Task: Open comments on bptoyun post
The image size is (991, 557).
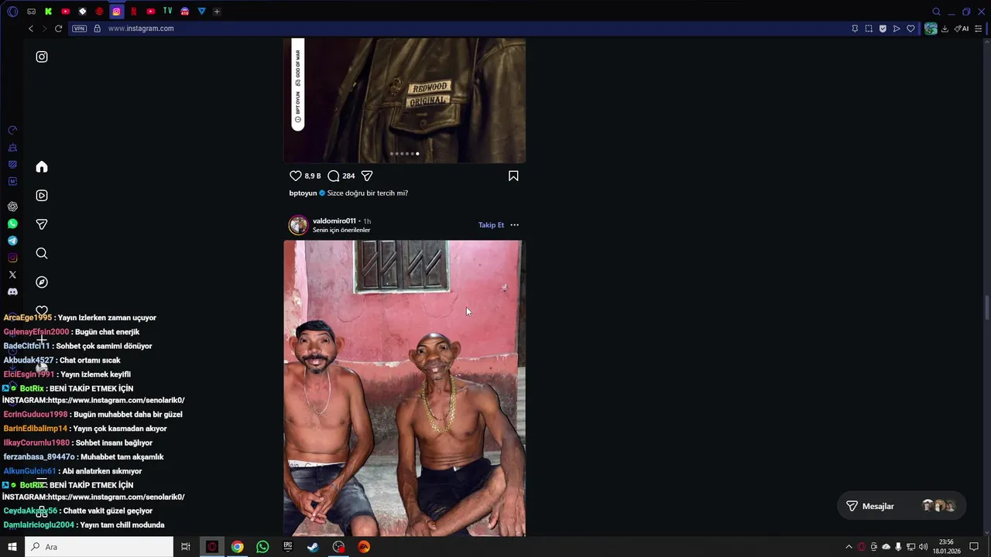Action: tap(334, 176)
